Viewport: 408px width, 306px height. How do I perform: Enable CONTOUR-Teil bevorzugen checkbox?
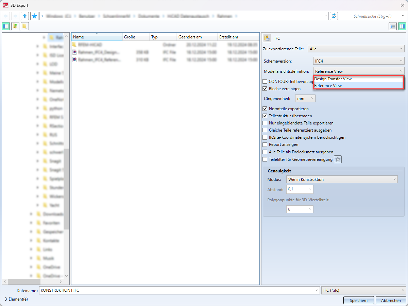tap(265, 81)
